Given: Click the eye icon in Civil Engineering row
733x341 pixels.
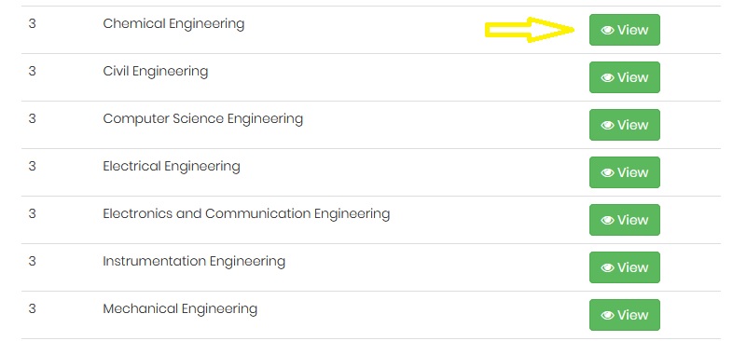Looking at the screenshot, I should pyautogui.click(x=607, y=78).
